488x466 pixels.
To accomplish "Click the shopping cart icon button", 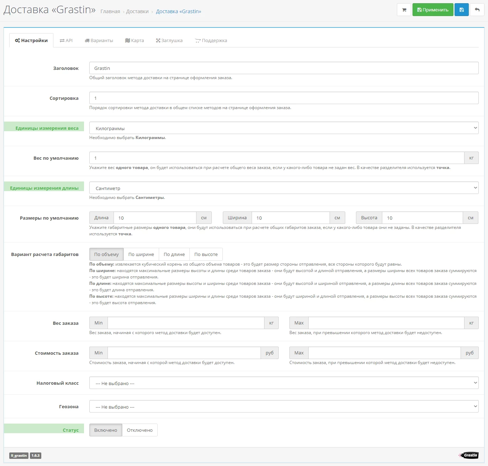I will [404, 10].
